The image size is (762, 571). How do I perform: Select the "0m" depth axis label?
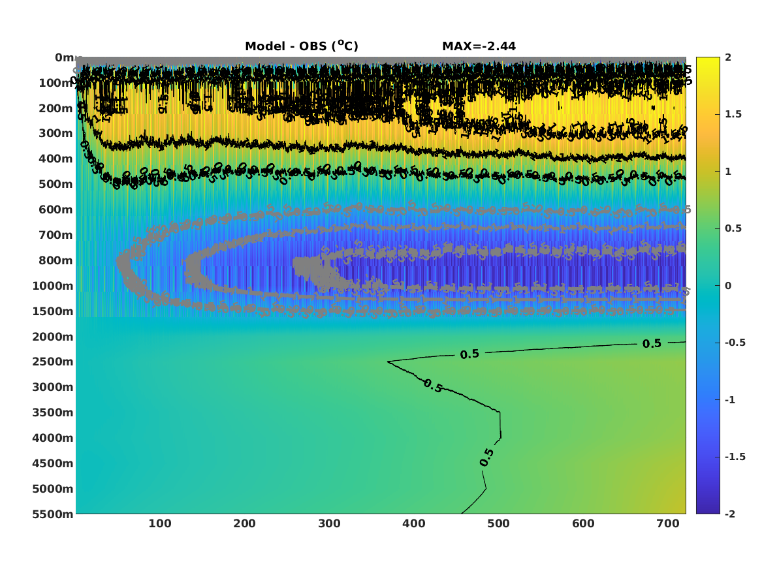(64, 57)
